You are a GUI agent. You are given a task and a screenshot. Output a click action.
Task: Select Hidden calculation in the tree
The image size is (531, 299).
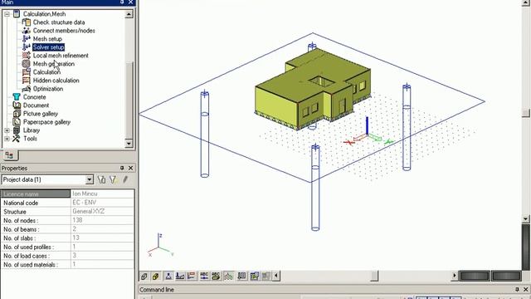tap(56, 81)
